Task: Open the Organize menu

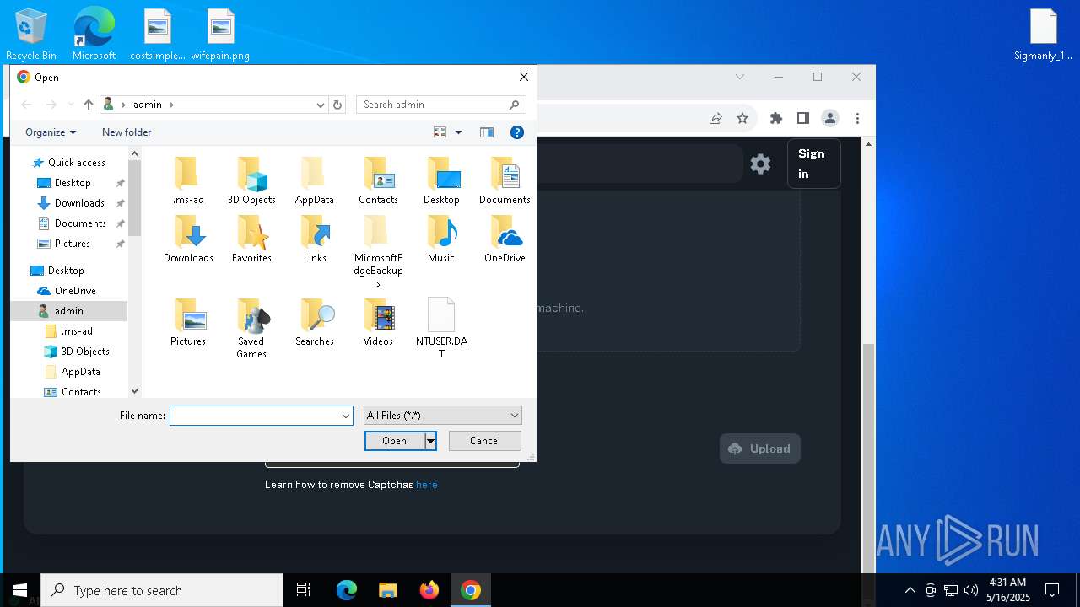Action: click(51, 132)
